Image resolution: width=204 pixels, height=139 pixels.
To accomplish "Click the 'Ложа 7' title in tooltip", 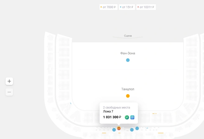I will pyautogui.click(x=108, y=112).
